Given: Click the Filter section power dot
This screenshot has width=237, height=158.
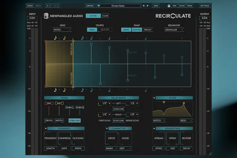Looking at the screenshot, I should point(154,98).
